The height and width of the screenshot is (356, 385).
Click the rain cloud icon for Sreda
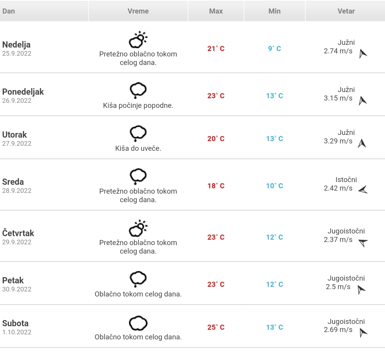click(138, 177)
